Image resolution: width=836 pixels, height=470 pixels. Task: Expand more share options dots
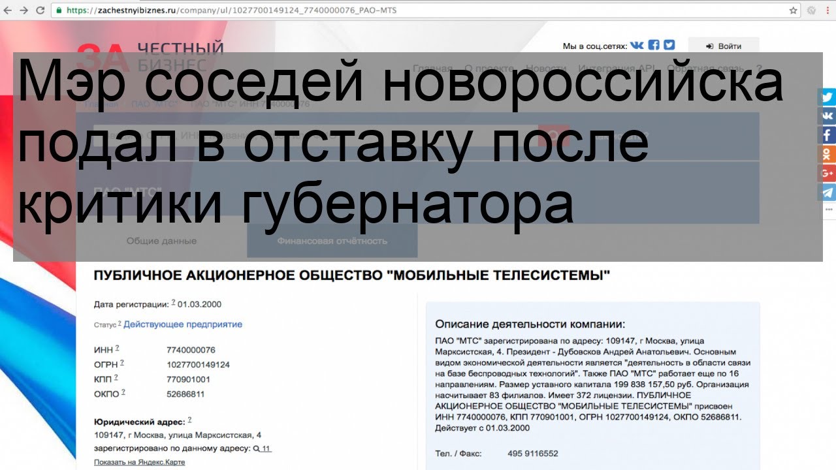click(829, 210)
